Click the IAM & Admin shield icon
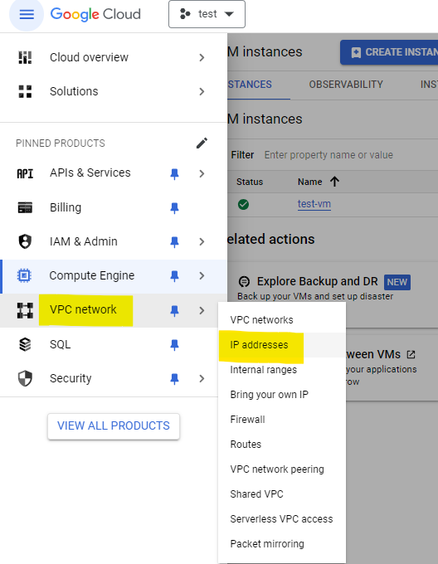Image resolution: width=438 pixels, height=564 pixels. (25, 241)
